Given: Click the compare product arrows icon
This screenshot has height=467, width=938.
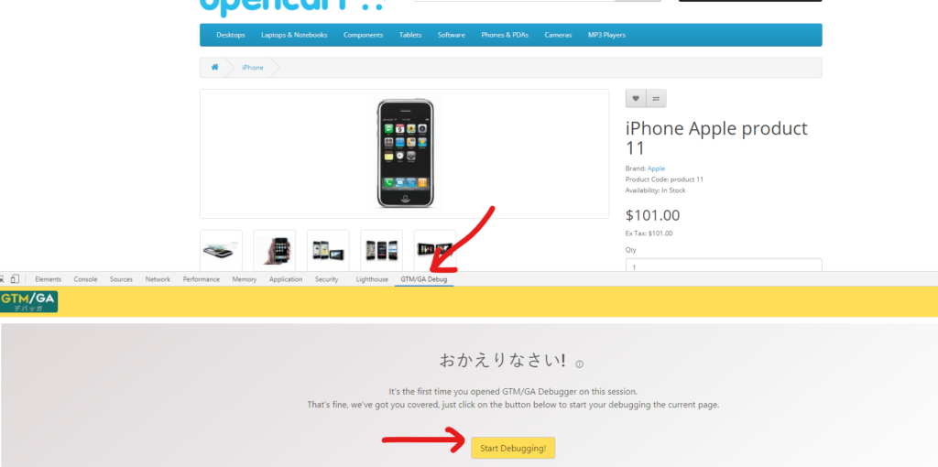Looking at the screenshot, I should 656,99.
